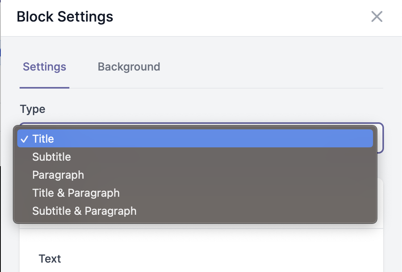Viewport: 402px width, 272px height.
Task: Pick the Paragraph type option
Action: coord(195,175)
